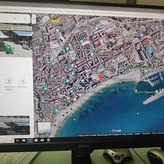Viewport: 164px width, 164px height.
Task: Click the microphone icon in the taskbar search
Action: 12,141
